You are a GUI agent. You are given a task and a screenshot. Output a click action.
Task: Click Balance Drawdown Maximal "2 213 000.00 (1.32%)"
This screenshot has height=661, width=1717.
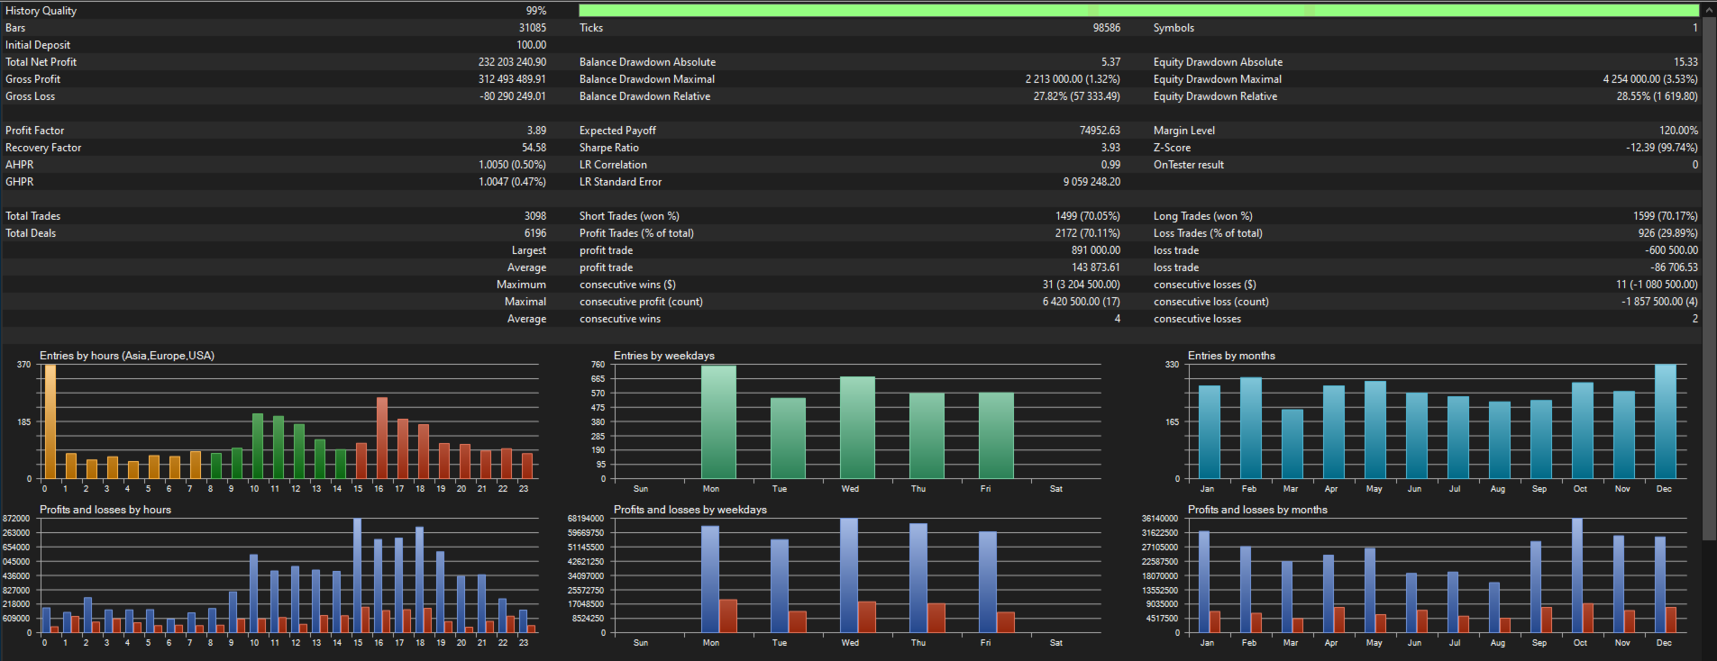(1073, 79)
